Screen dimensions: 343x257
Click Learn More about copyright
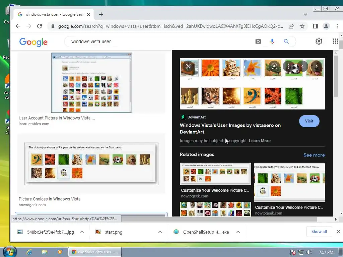pos(260,141)
